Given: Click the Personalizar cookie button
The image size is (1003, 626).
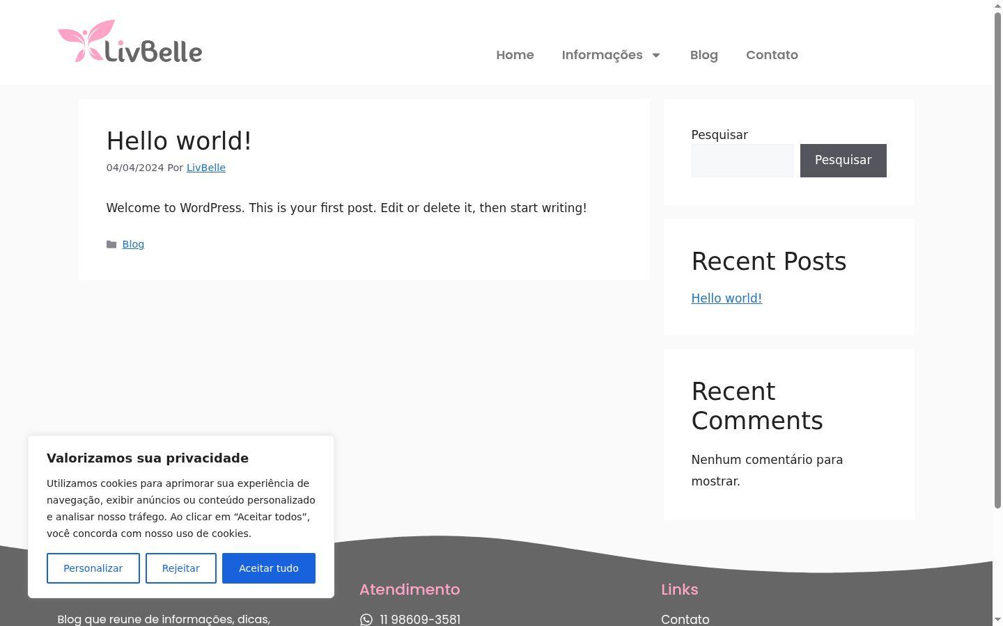Looking at the screenshot, I should [93, 568].
